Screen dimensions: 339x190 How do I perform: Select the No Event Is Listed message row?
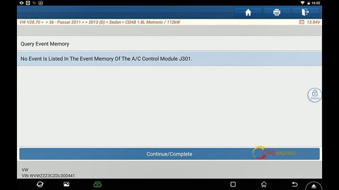point(169,59)
